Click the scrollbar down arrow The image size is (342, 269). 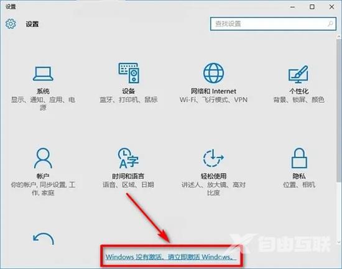point(339,242)
